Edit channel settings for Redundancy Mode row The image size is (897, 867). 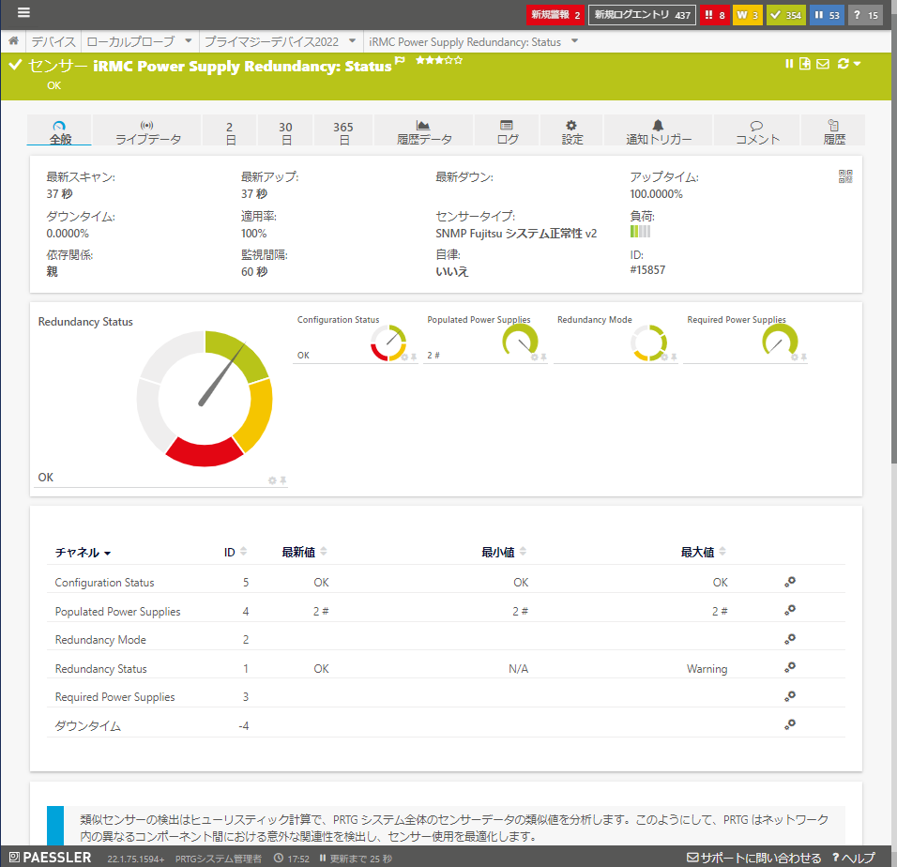(790, 639)
